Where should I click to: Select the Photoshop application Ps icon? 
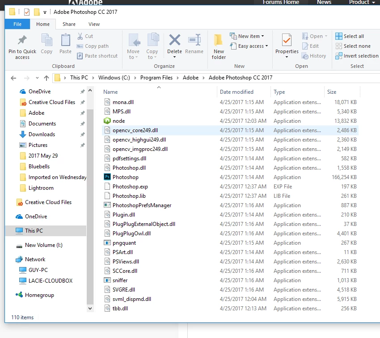point(107,177)
